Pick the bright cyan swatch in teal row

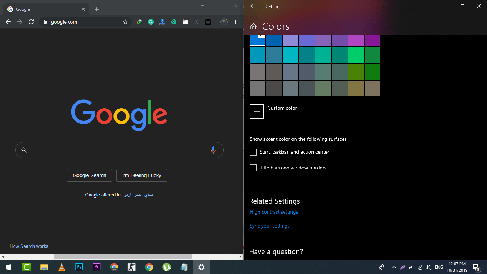290,55
